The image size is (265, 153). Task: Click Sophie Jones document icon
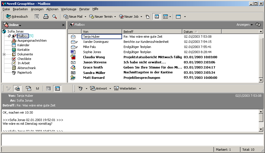(x=73, y=52)
